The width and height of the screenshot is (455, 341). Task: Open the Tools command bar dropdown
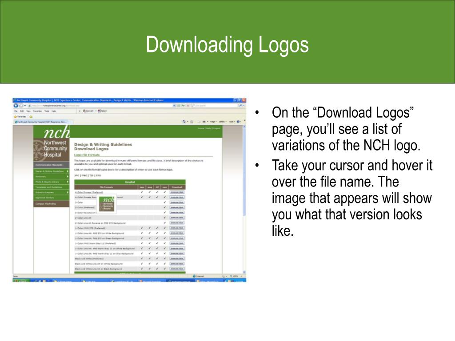click(231, 122)
